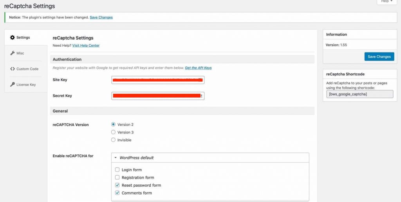Click the License Key key icon

[12, 84]
